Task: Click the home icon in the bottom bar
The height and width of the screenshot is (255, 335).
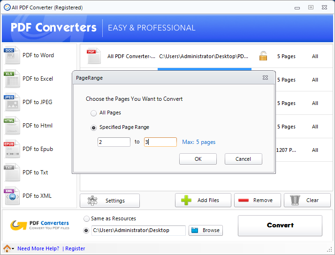Action: click(7, 248)
